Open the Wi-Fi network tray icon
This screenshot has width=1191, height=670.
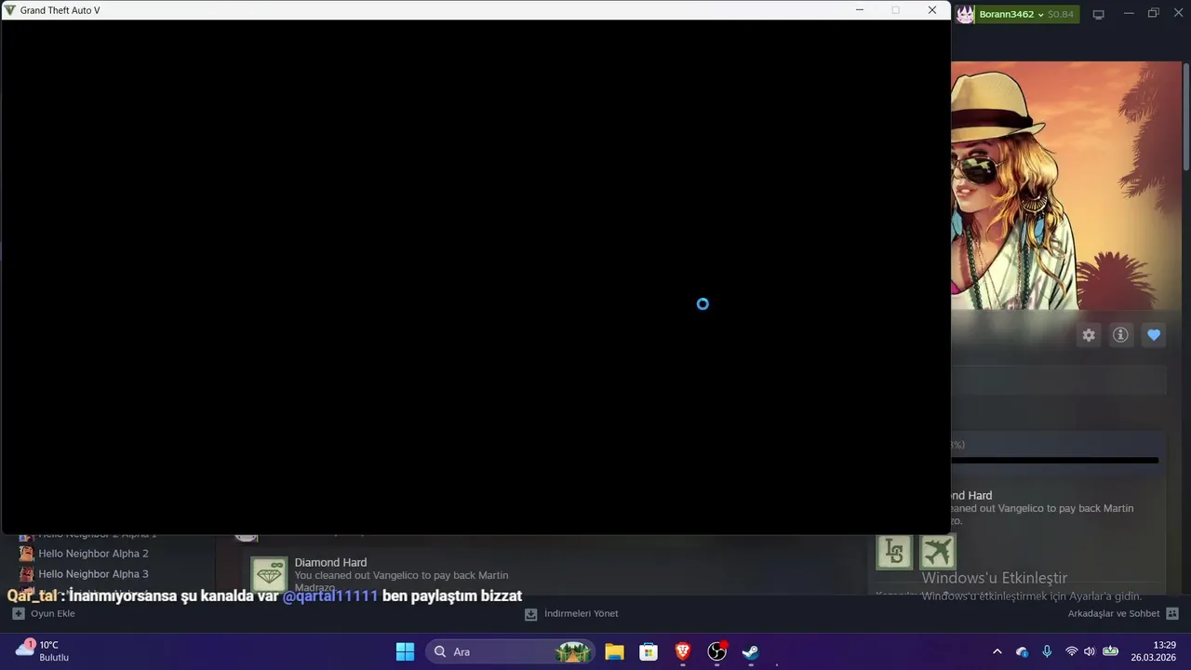1072,651
